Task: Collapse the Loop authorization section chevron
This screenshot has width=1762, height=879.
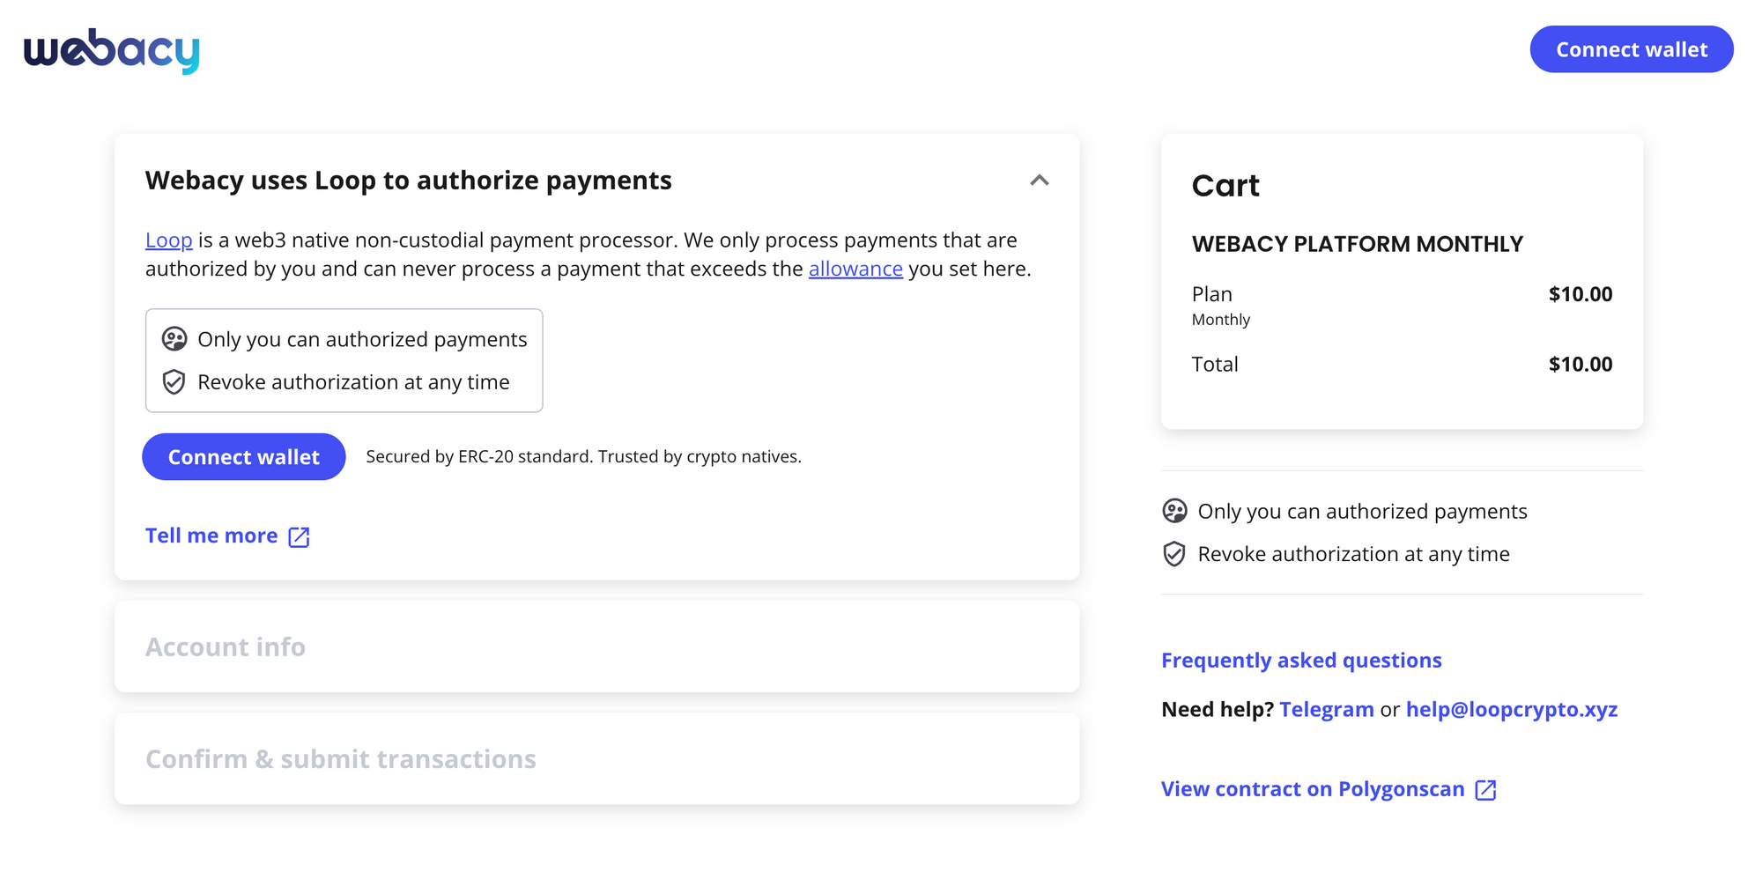Action: (x=1040, y=181)
